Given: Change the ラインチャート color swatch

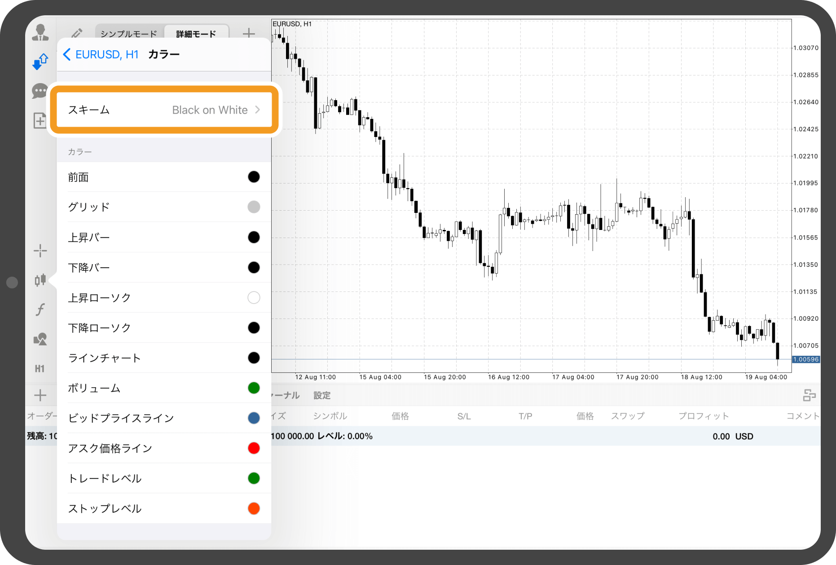Looking at the screenshot, I should point(254,358).
